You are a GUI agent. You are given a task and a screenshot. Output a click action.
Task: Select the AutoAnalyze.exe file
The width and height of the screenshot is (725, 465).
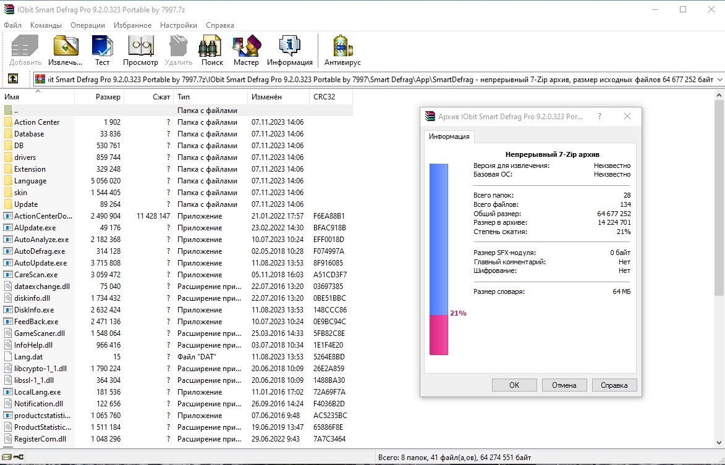pyautogui.click(x=41, y=240)
